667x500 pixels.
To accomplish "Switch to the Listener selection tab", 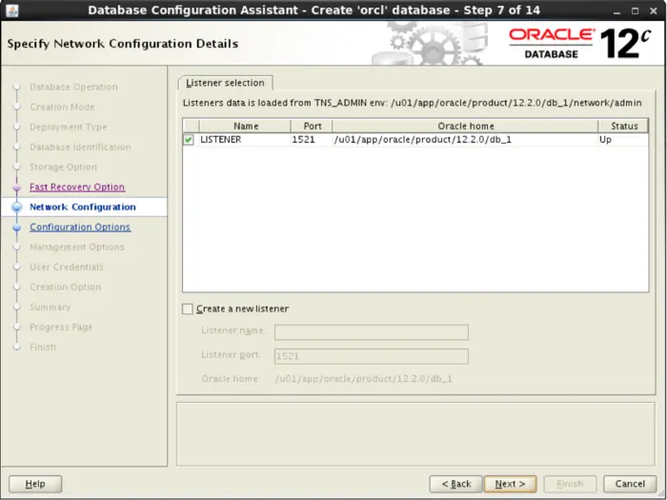I will click(x=225, y=83).
